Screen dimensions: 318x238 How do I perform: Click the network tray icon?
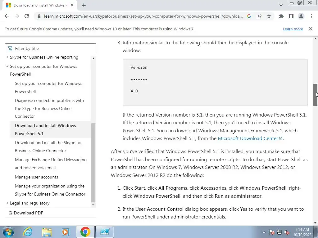(279, 232)
